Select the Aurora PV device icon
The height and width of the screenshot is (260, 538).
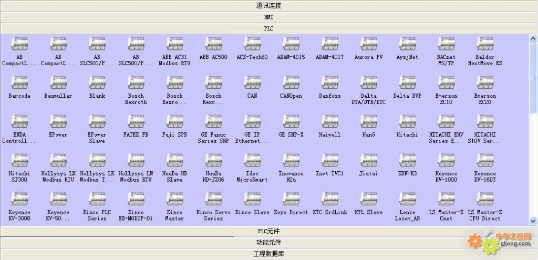(368, 44)
